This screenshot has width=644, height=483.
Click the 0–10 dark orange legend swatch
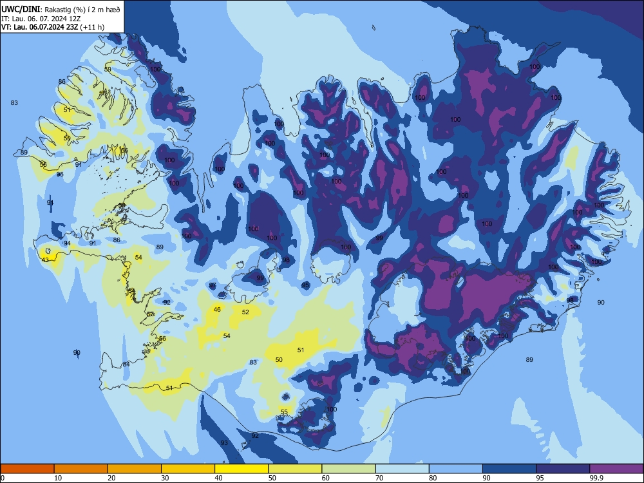point(27,469)
